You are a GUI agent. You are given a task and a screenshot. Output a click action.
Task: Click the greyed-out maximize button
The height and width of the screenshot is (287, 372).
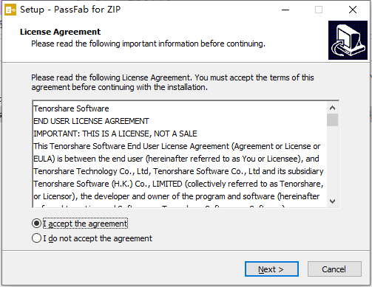(319, 10)
